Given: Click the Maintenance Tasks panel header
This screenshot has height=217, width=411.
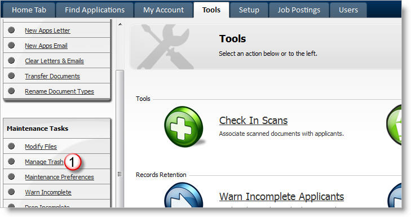Looking at the screenshot, I should 57,129.
